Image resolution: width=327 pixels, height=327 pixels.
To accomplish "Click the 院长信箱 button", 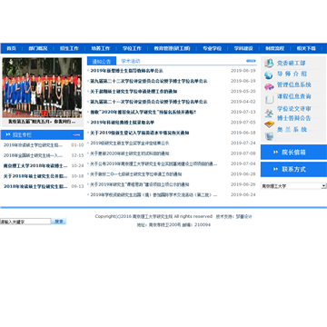I will pyautogui.click(x=293, y=153).
